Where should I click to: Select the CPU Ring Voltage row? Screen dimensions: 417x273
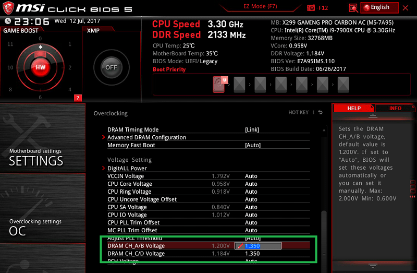pyautogui.click(x=208, y=192)
